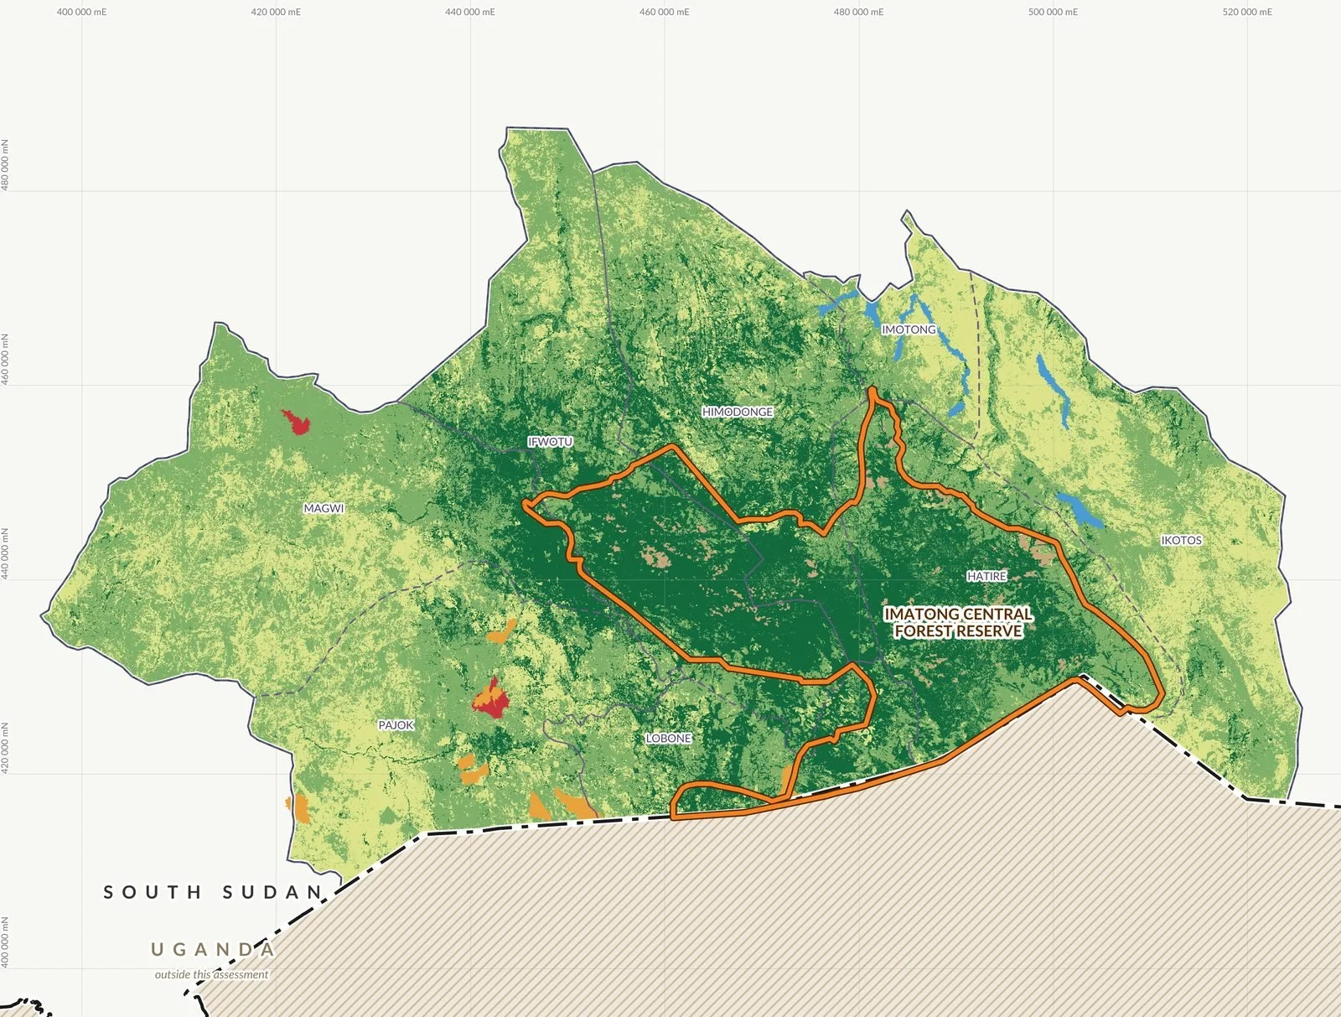Click the SOUTH SUDAN country label
This screenshot has width=1341, height=1017.
pos(213,892)
